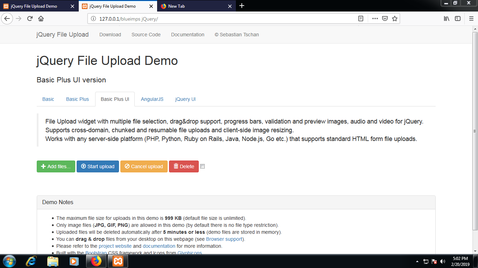
Task: Close the first jQuery File Upload Demo tab
Action: (72, 6)
